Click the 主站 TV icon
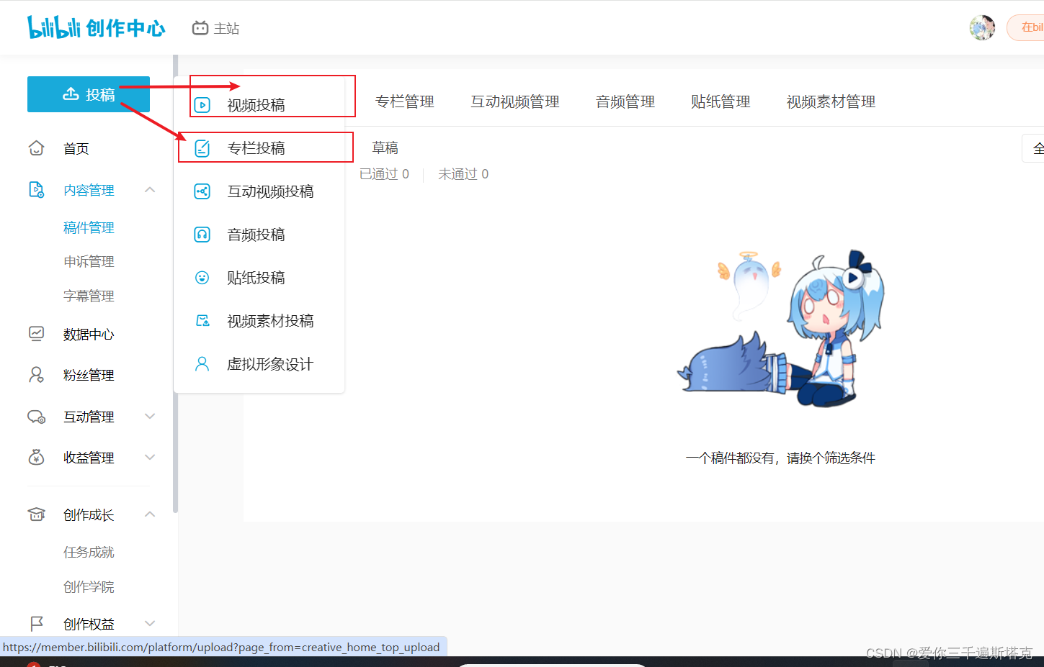The image size is (1044, 667). pos(200,28)
